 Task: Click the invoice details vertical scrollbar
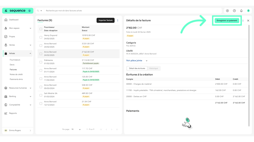(x=249, y=76)
